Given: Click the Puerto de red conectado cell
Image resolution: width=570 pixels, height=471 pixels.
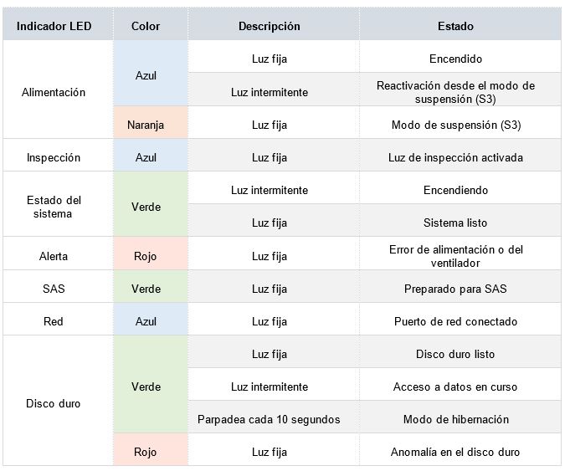Looking at the screenshot, I should click(455, 321).
